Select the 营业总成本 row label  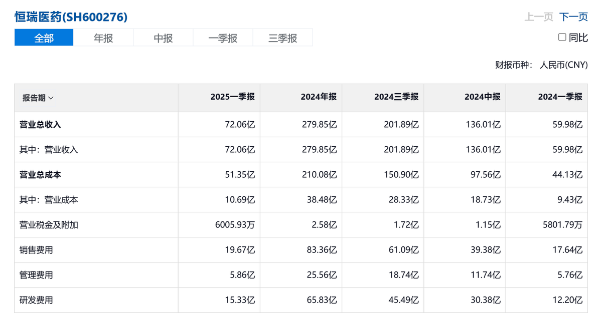tap(40, 175)
